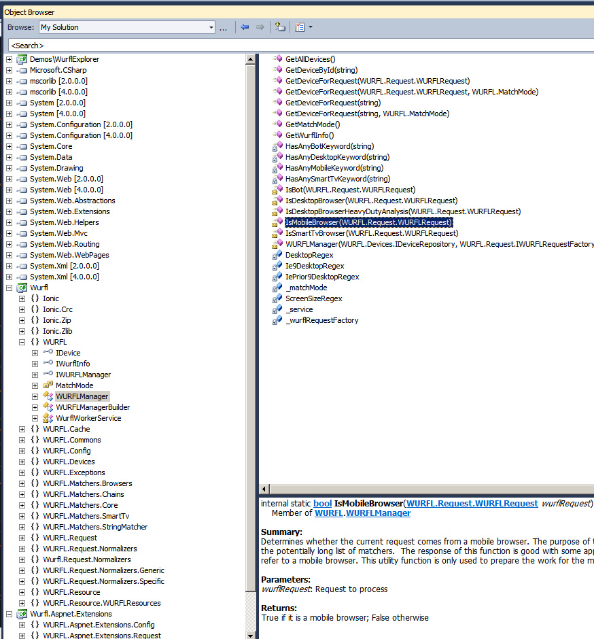Click the HasAnyBotKeyword method icon

coord(277,146)
